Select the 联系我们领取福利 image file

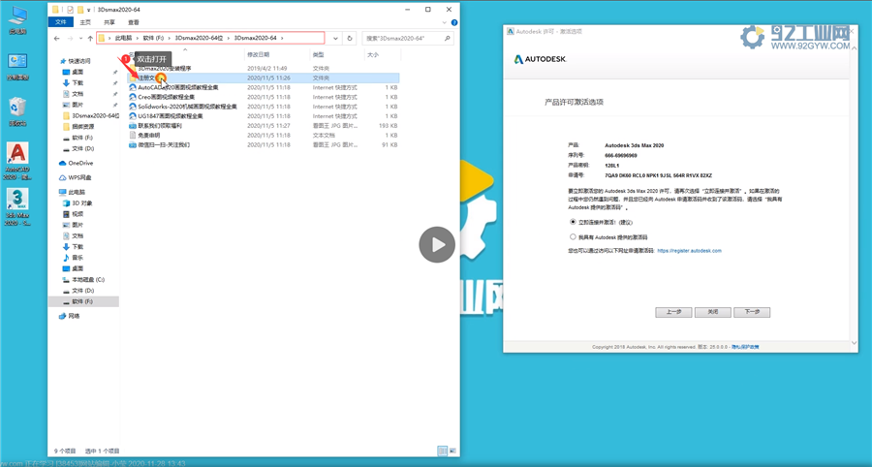click(x=160, y=126)
